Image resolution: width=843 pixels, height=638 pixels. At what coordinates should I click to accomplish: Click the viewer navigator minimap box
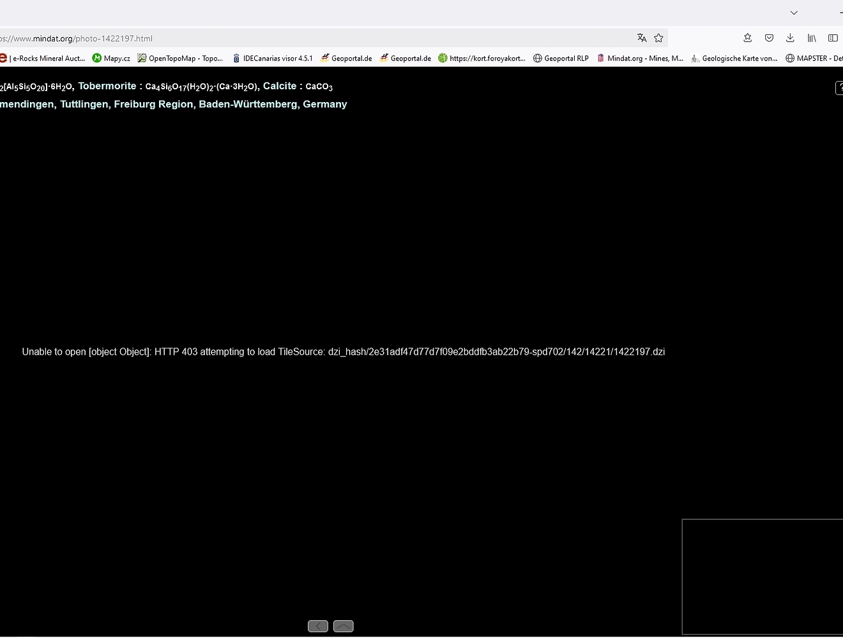click(762, 577)
